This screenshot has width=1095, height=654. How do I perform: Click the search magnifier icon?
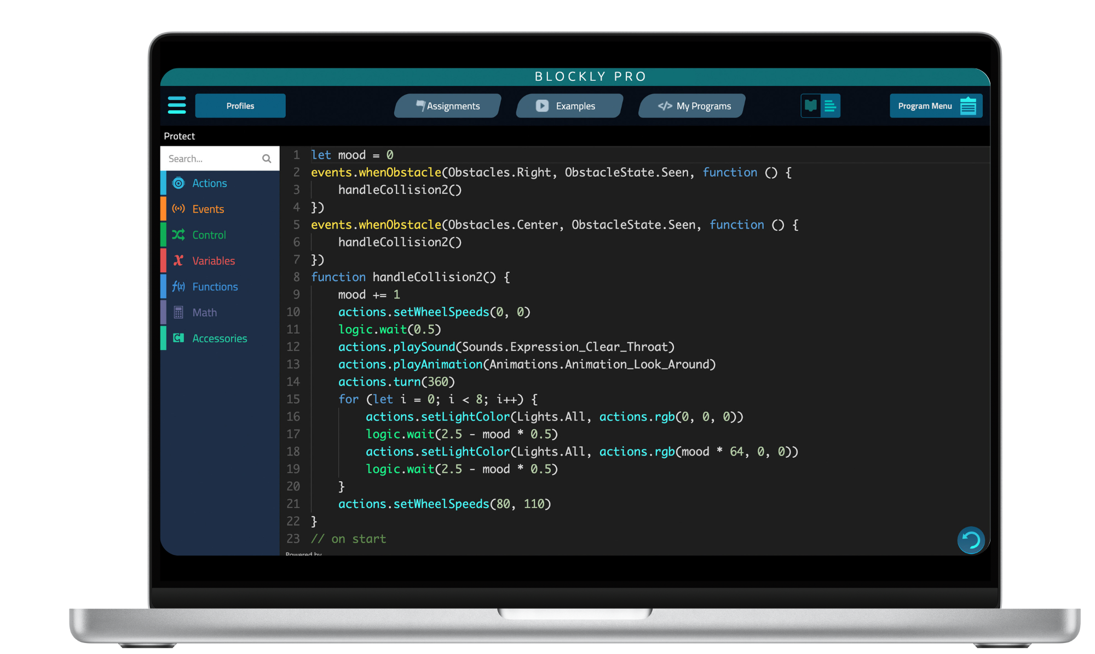pos(267,159)
